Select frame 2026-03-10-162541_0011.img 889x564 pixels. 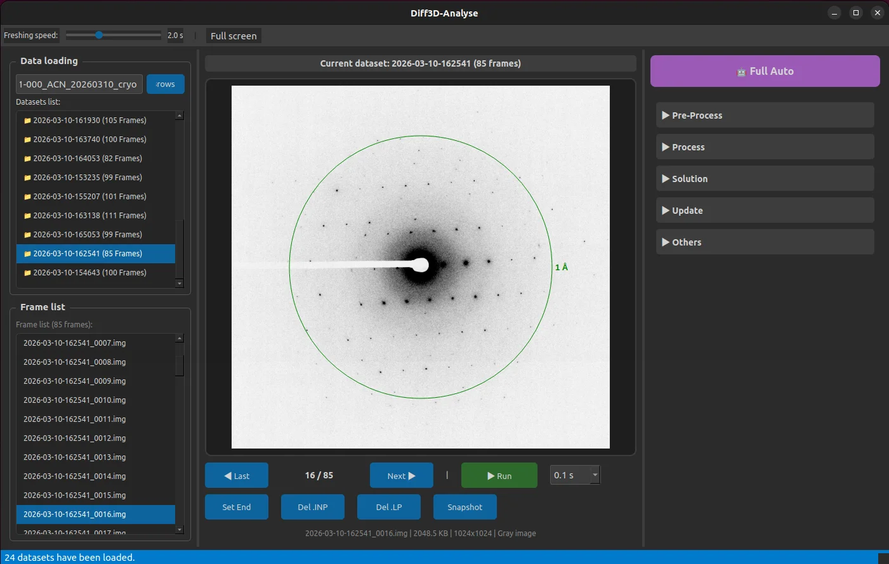(95, 419)
